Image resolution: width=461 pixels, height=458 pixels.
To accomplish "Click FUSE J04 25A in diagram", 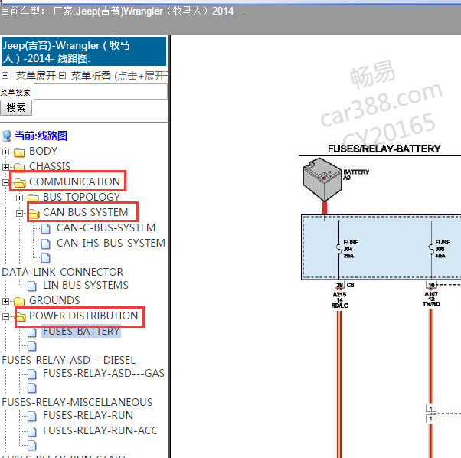I will [348, 249].
